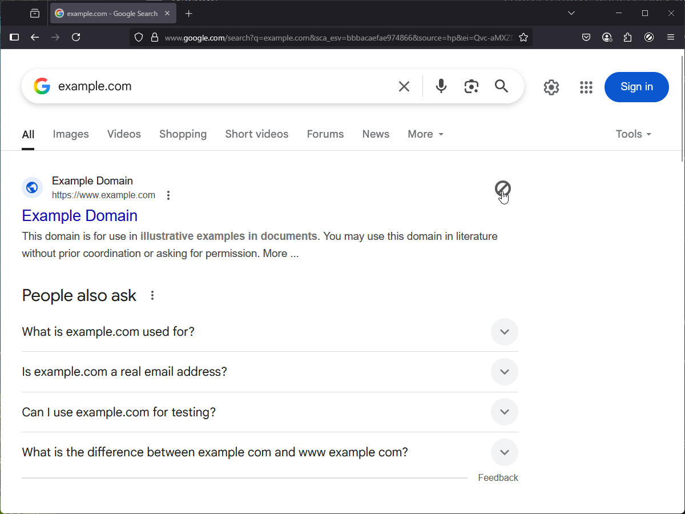Viewport: 685px width, 514px height.
Task: Switch to the Images tab
Action: pyautogui.click(x=71, y=134)
